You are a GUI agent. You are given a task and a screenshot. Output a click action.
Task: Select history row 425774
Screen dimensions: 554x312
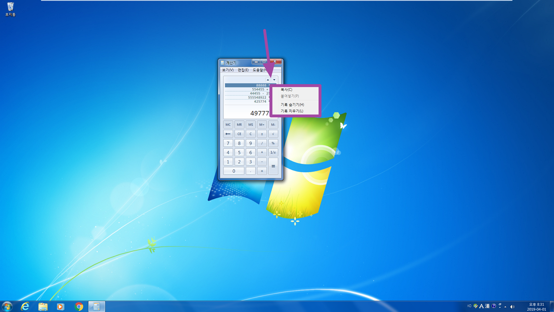(x=247, y=102)
